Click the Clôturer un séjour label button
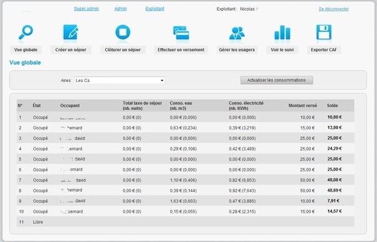 (x=123, y=50)
